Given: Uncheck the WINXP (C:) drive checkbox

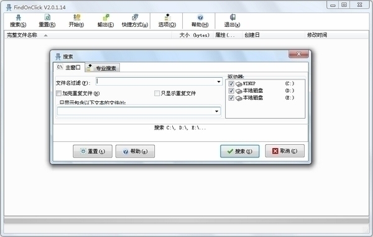Looking at the screenshot, I should click(231, 83).
